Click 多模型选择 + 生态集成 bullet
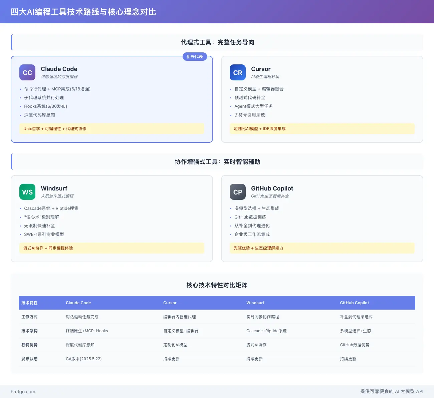 click(x=257, y=208)
